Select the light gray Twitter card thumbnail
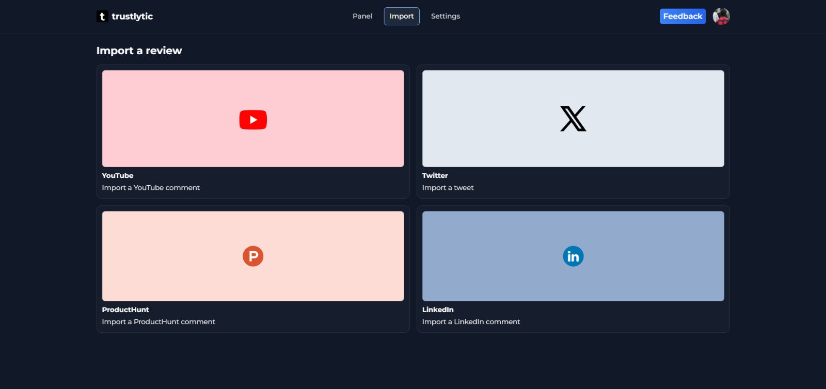 tap(573, 119)
